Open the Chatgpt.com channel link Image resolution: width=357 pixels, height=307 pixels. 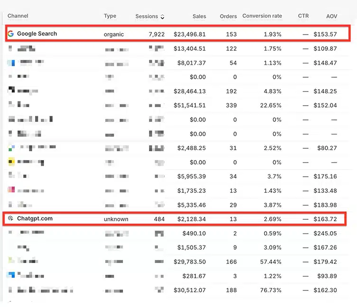pos(35,219)
